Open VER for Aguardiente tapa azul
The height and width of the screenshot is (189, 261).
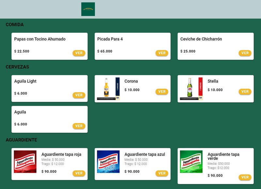(162, 173)
